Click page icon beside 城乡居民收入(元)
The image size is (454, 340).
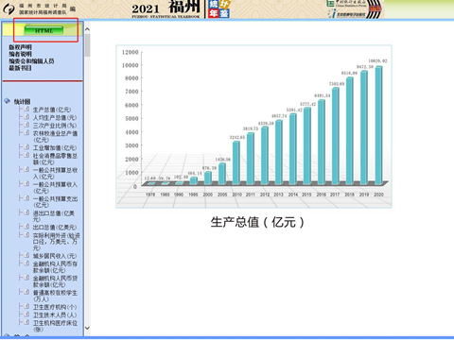coord(26,255)
